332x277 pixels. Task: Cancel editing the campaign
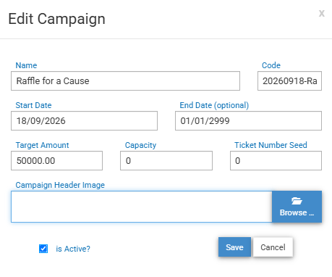tap(273, 247)
